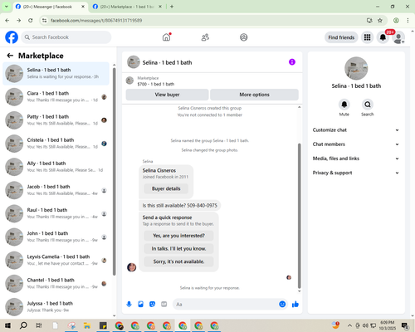The height and width of the screenshot is (332, 415).
Task: Reload the page
Action: pyautogui.click(x=31, y=21)
